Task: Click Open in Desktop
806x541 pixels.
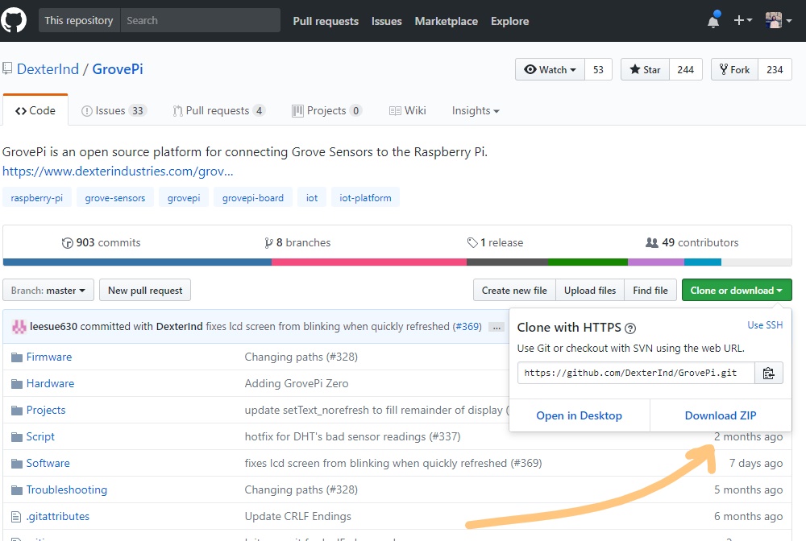Action: (579, 415)
